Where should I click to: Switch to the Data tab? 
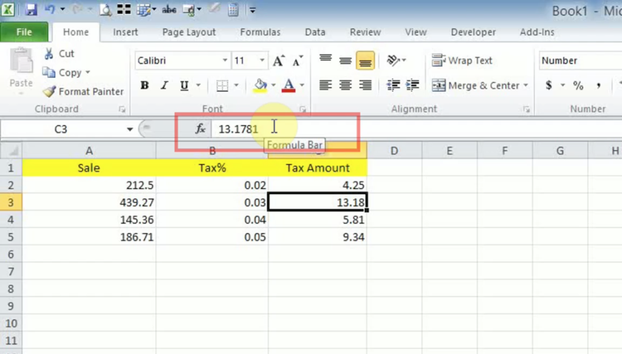315,32
